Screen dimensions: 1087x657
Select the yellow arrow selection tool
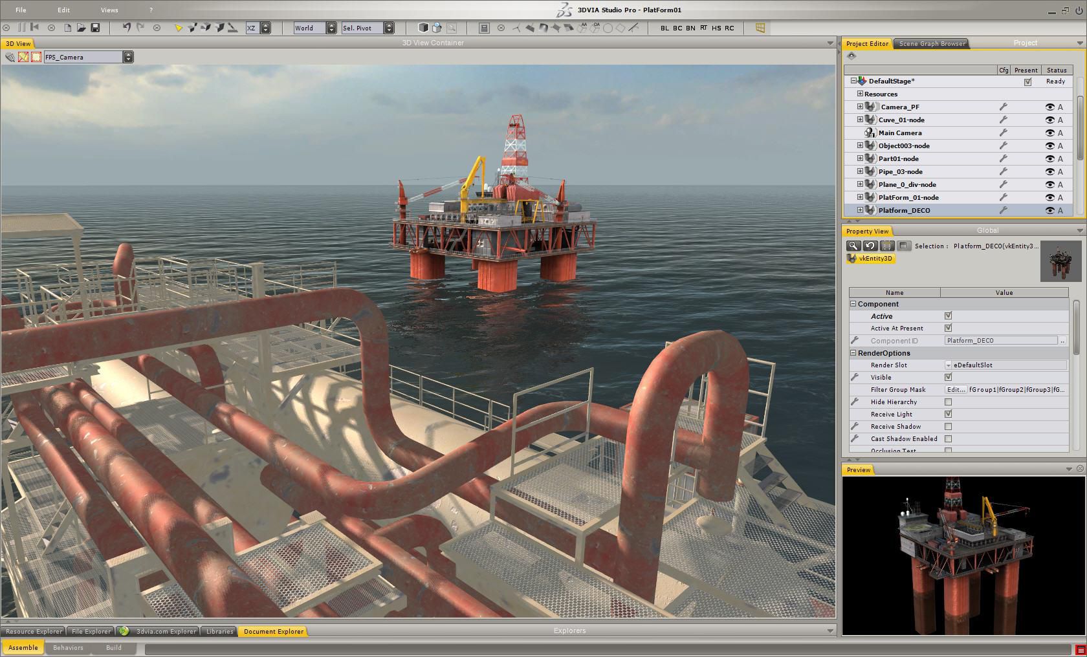coord(178,28)
